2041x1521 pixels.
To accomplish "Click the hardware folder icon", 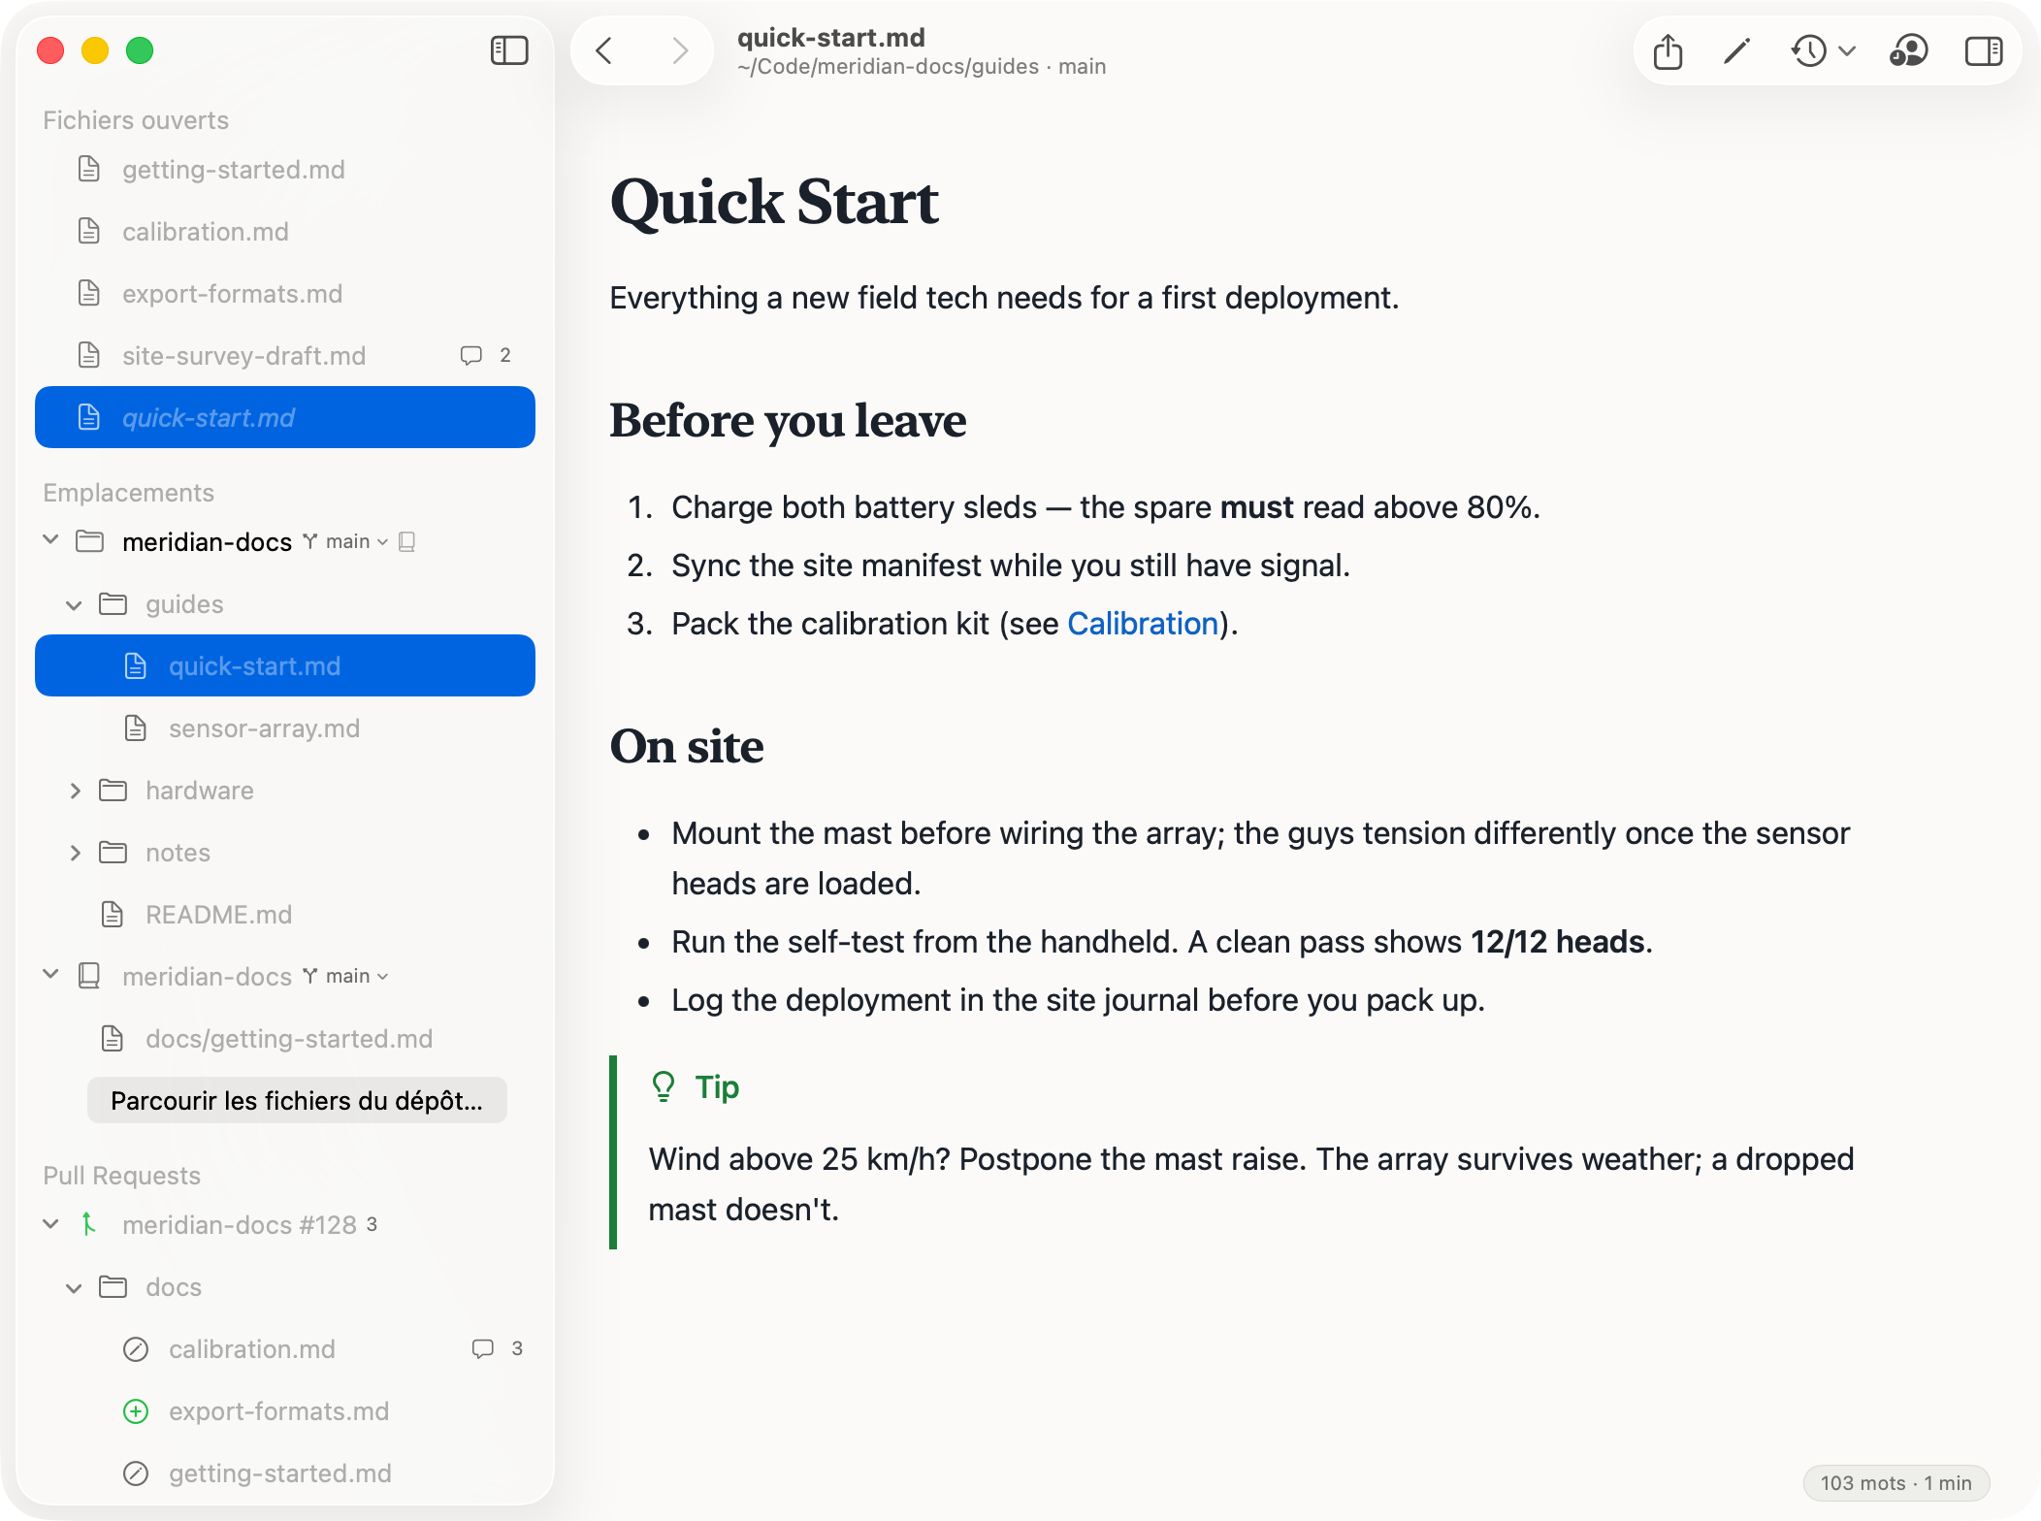I will click(113, 791).
